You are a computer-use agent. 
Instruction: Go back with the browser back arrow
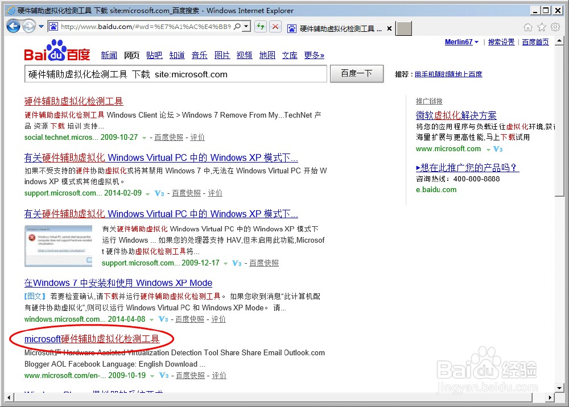14,26
